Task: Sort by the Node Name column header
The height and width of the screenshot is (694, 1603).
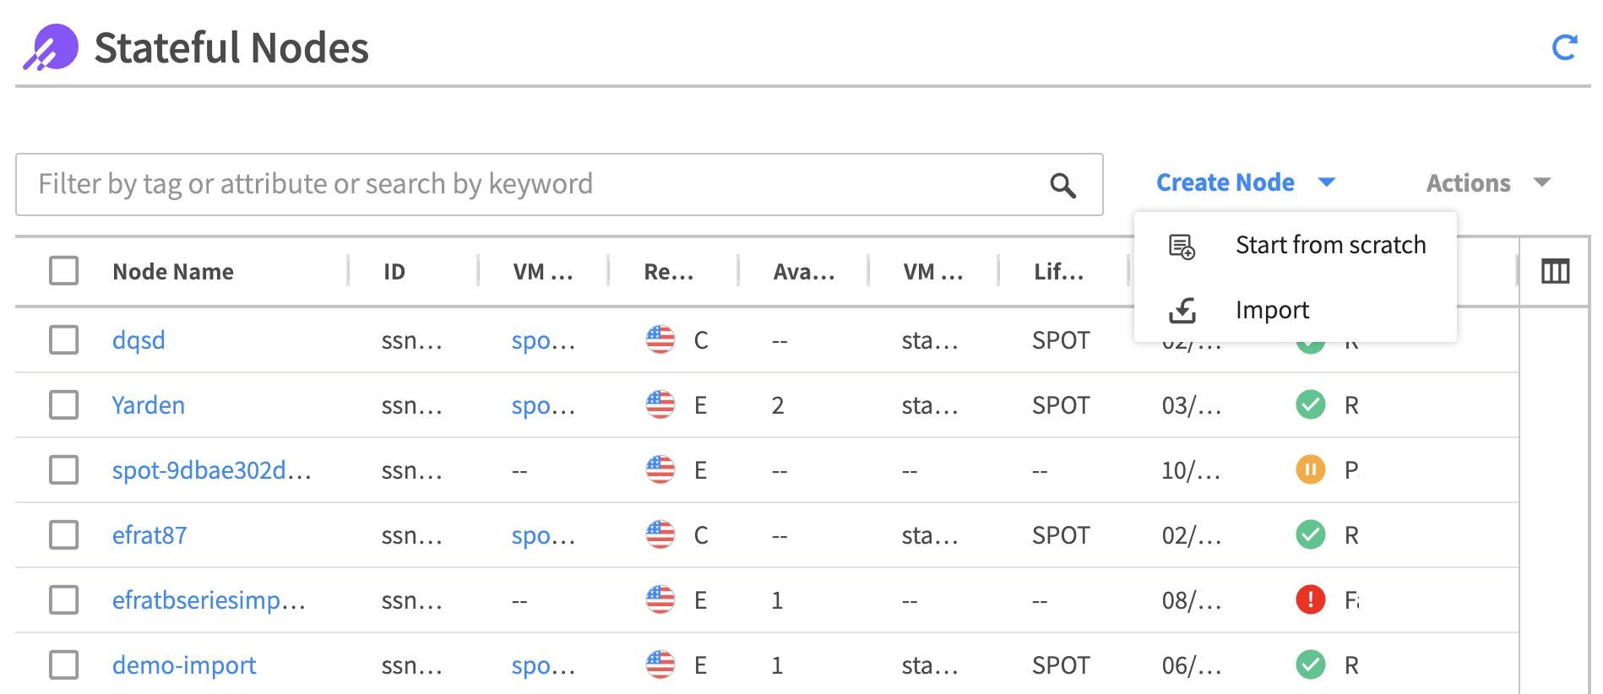Action: click(173, 272)
